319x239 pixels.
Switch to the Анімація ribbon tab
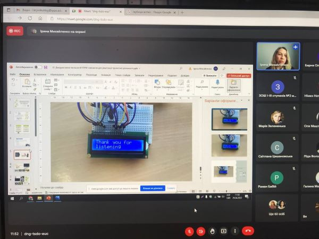click(106, 75)
